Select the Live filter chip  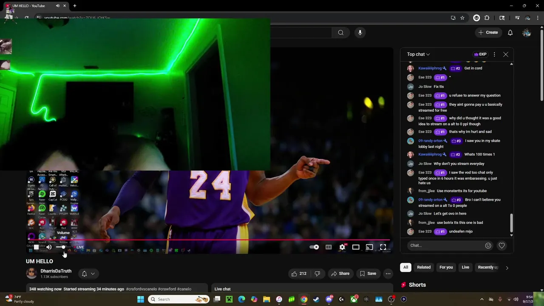pos(465,267)
